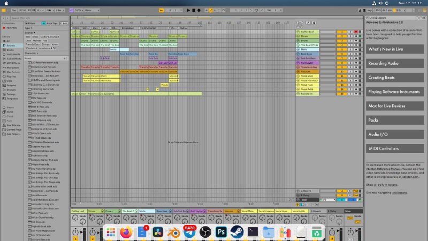Open the 1 Bar quantization dropdown
The height and width of the screenshot is (241, 428).
(60, 10)
